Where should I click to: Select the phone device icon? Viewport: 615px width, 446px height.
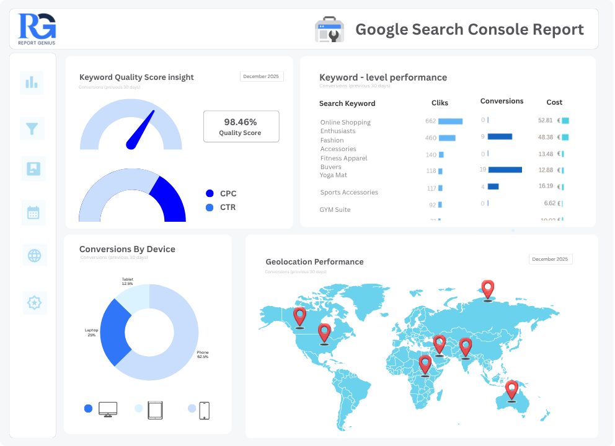click(x=205, y=411)
